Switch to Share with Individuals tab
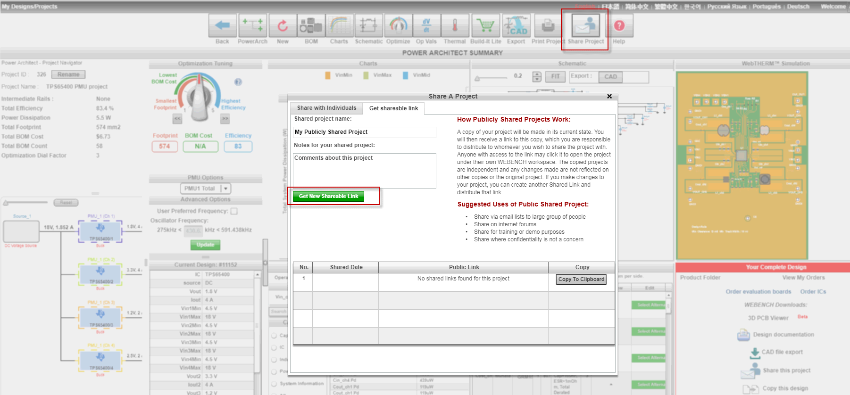Viewport: 850px width, 395px height. pyautogui.click(x=326, y=108)
